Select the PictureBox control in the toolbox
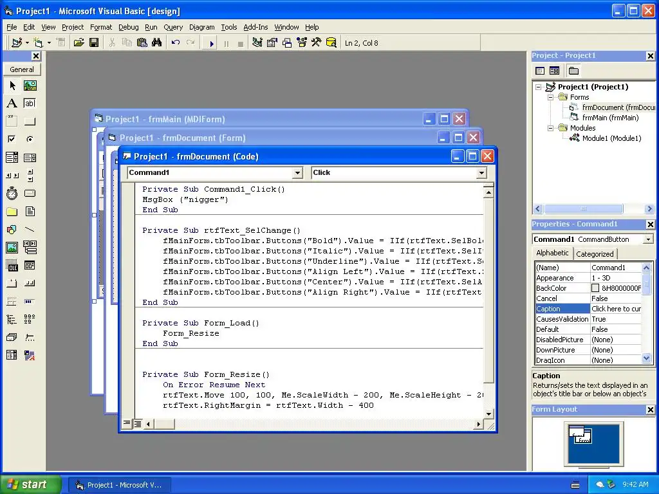 tap(30, 86)
